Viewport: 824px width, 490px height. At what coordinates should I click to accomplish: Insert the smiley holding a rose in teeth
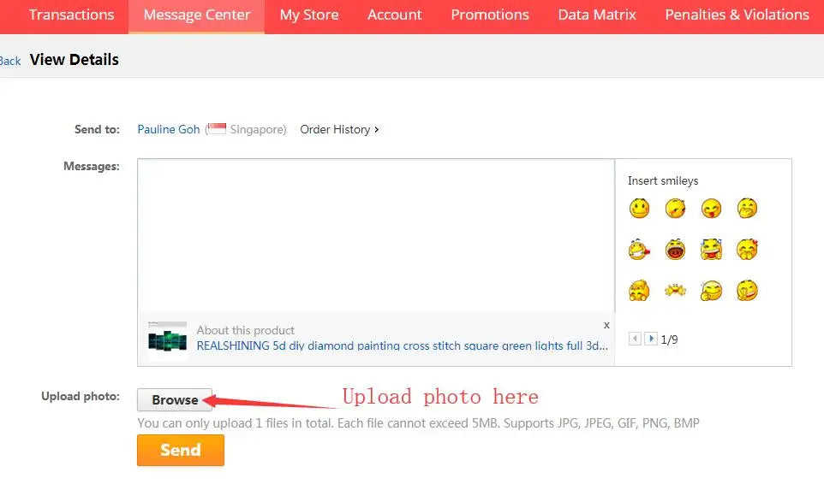point(639,250)
